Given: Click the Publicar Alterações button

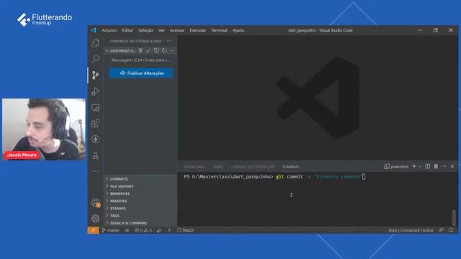Looking at the screenshot, I should pos(141,73).
